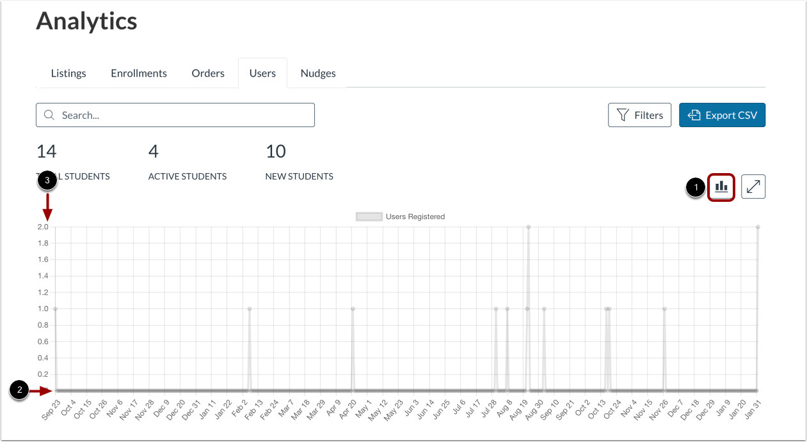Select the Orders tab

pyautogui.click(x=207, y=73)
